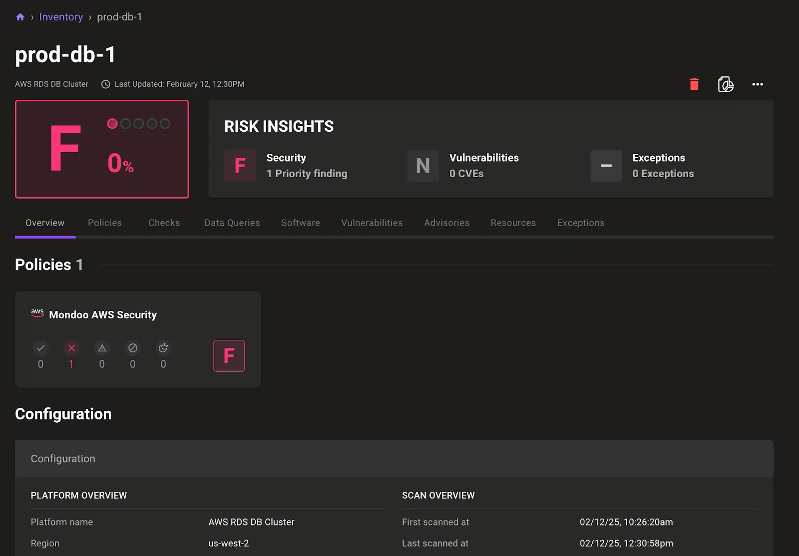Open the Vulnerabilities tab
The width and height of the screenshot is (799, 556).
coord(372,223)
